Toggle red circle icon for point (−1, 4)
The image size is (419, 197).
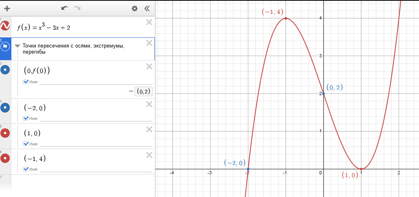pos(5,158)
